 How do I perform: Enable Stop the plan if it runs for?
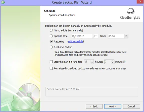51,62
